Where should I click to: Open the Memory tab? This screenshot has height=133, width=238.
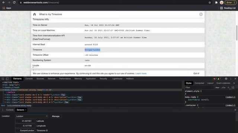click(x=78, y=79)
